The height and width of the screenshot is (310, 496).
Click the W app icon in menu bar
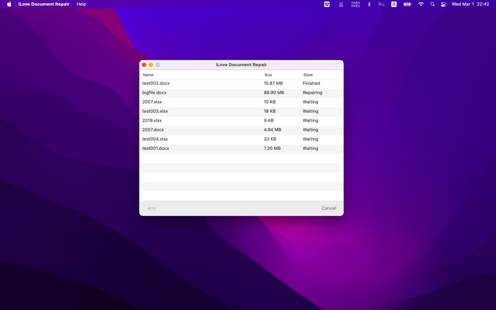click(327, 4)
